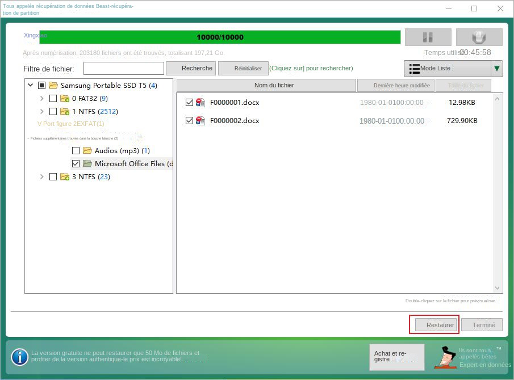
Task: Expand the 0 FAT32 tree node
Action: click(41, 98)
